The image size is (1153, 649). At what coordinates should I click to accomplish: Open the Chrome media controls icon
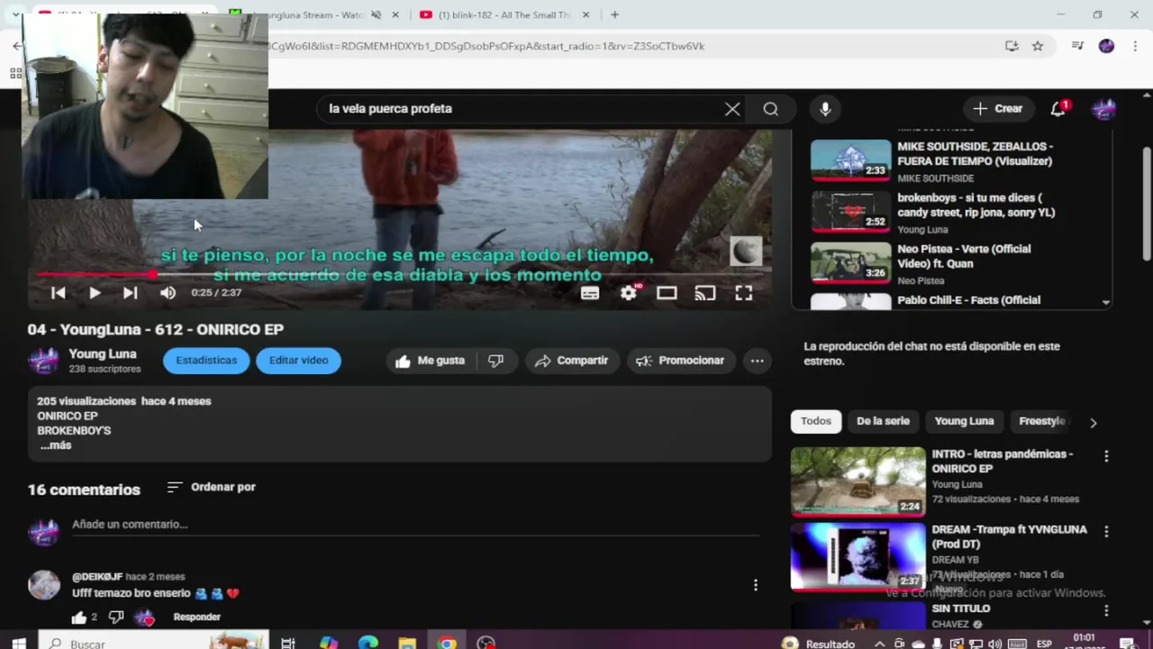(x=1077, y=46)
